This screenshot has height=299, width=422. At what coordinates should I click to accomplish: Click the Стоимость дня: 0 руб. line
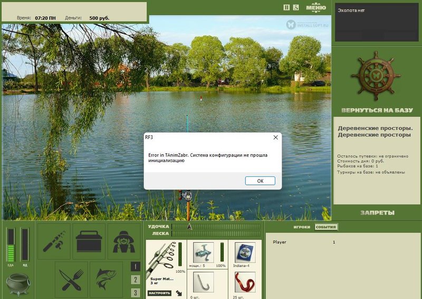(x=361, y=161)
